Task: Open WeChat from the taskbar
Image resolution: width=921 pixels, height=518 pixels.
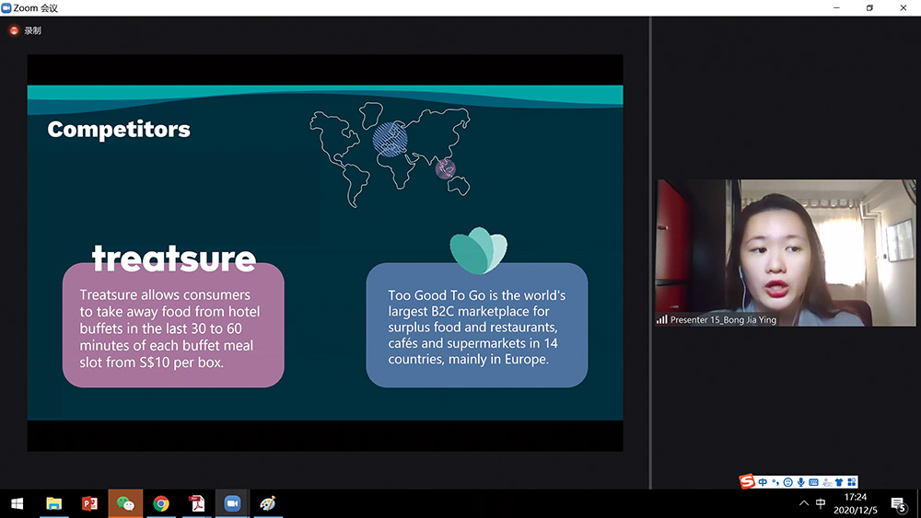Action: coord(125,504)
